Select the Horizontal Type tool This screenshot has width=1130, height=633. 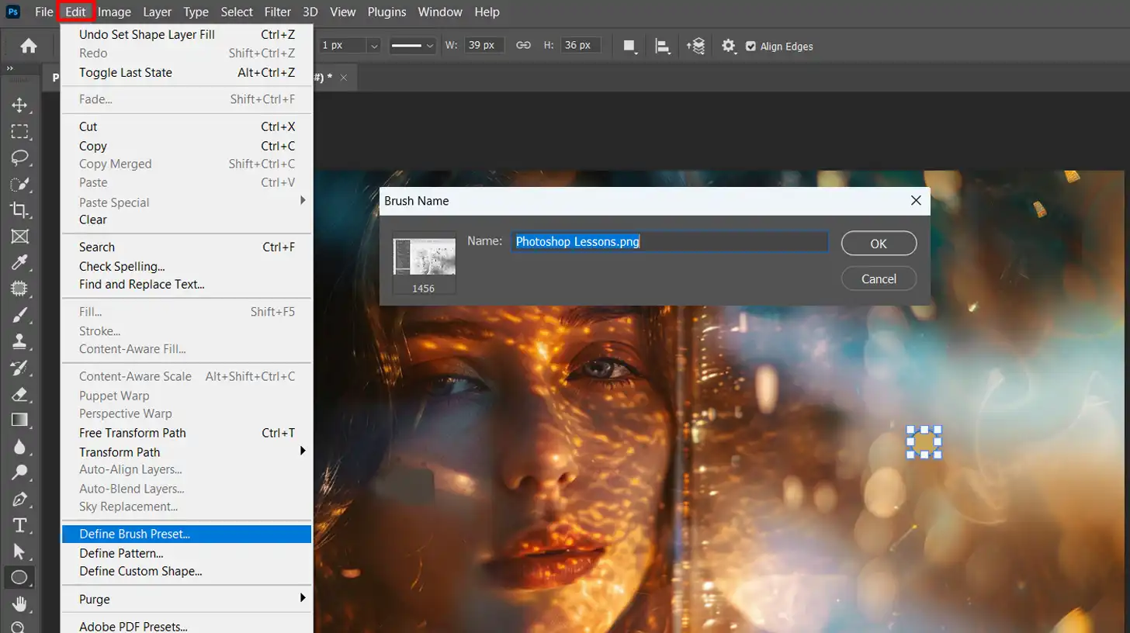coord(19,525)
